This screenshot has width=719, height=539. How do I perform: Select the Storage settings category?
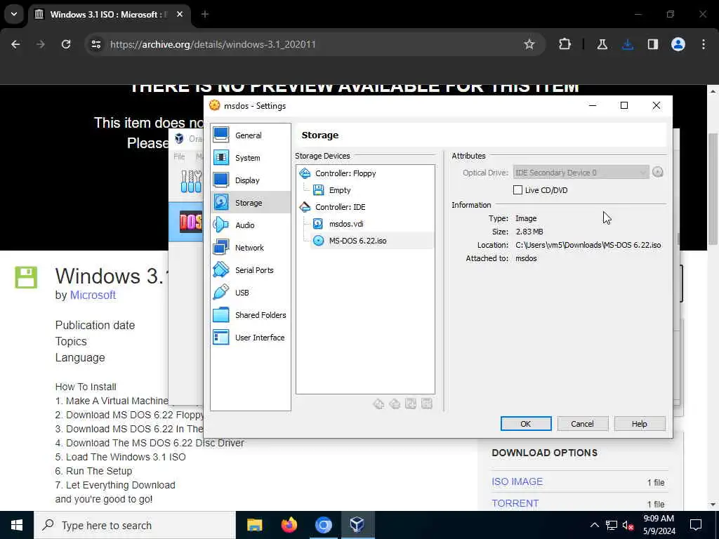[251, 203]
